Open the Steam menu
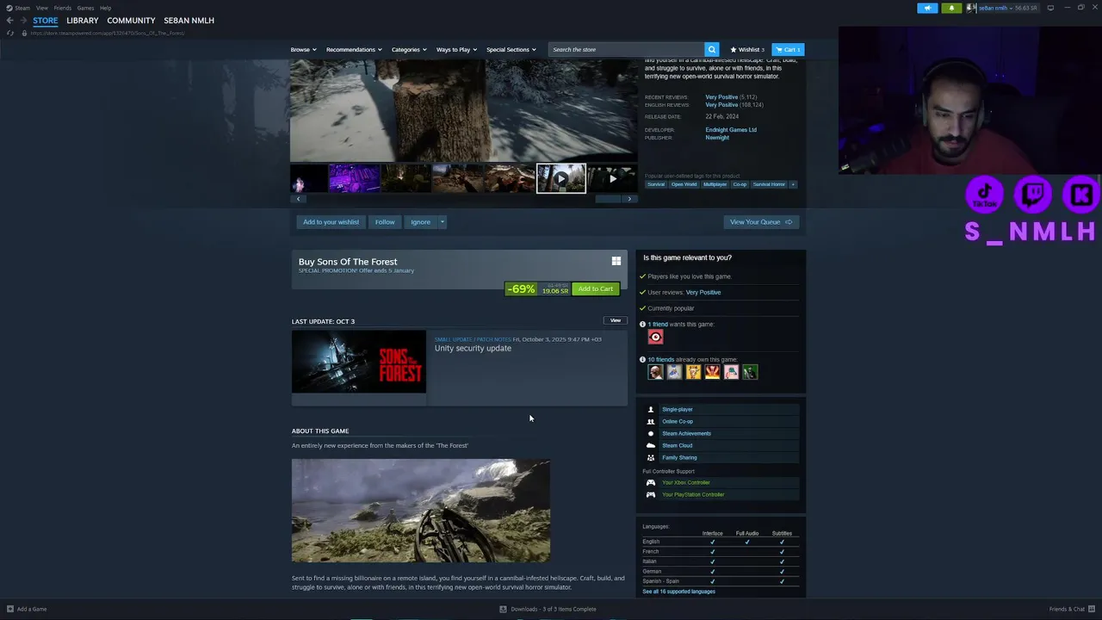 18,8
